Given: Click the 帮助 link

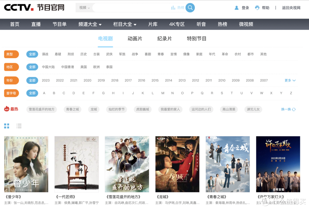Looking at the screenshot, I should [266, 8].
